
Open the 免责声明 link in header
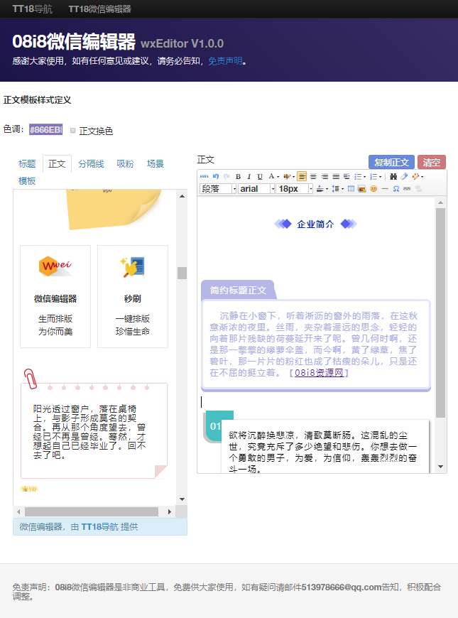[225, 61]
